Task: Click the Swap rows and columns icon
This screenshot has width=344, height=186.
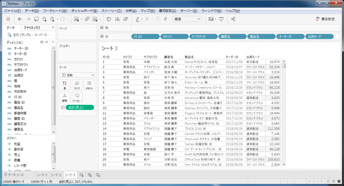Action: pos(109,19)
